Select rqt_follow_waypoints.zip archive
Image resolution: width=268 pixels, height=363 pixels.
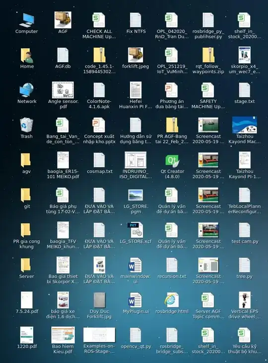(208, 55)
